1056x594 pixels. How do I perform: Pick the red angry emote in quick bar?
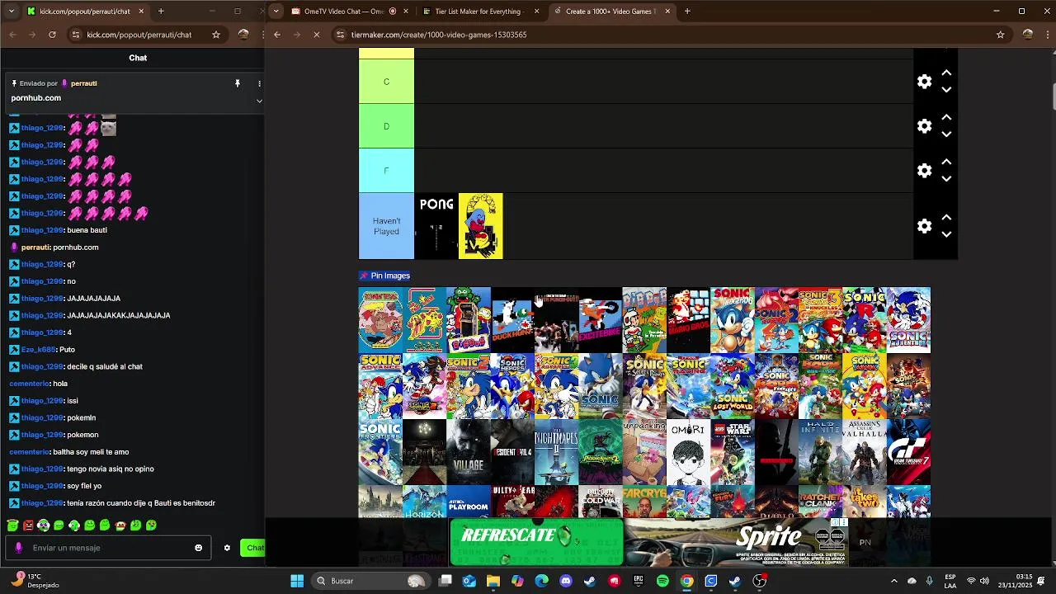[x=28, y=525]
